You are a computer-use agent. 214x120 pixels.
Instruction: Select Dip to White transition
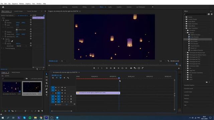click(194, 41)
